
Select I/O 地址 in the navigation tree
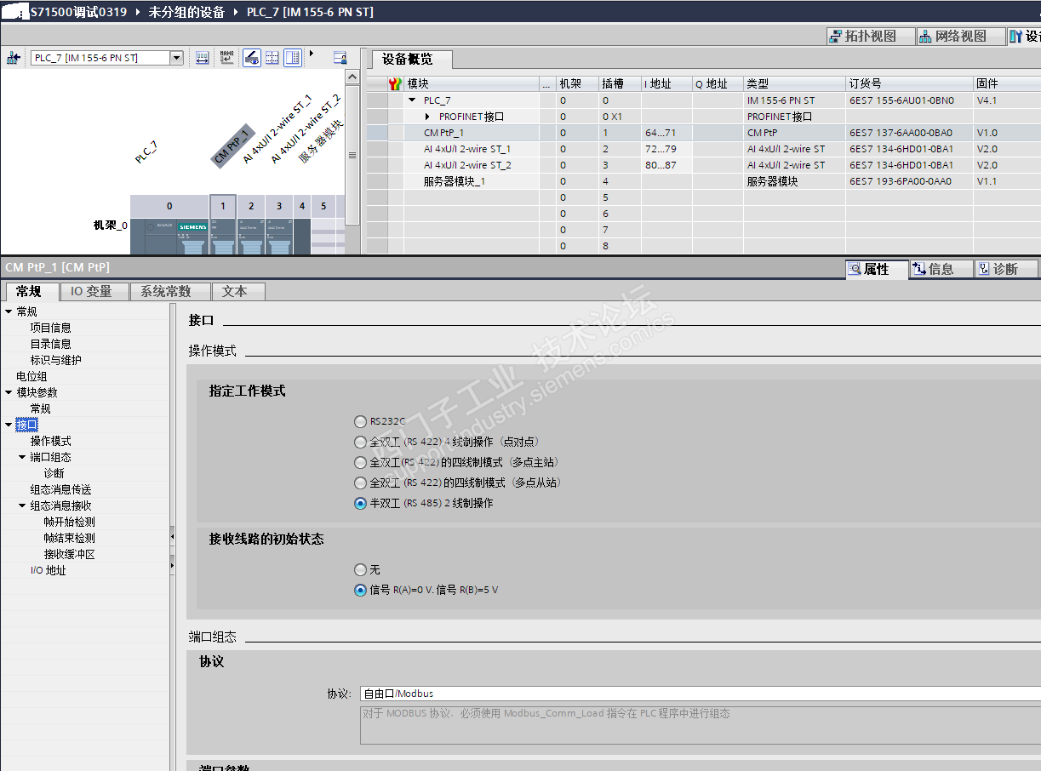click(49, 570)
